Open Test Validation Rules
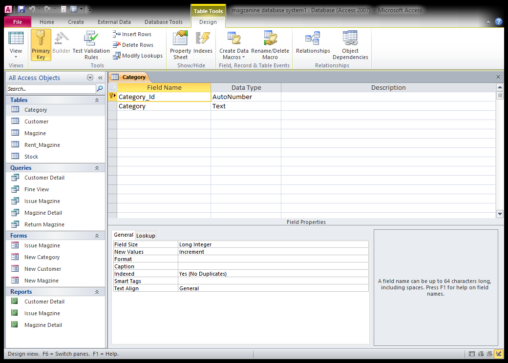This screenshot has width=508, height=363. [x=91, y=45]
